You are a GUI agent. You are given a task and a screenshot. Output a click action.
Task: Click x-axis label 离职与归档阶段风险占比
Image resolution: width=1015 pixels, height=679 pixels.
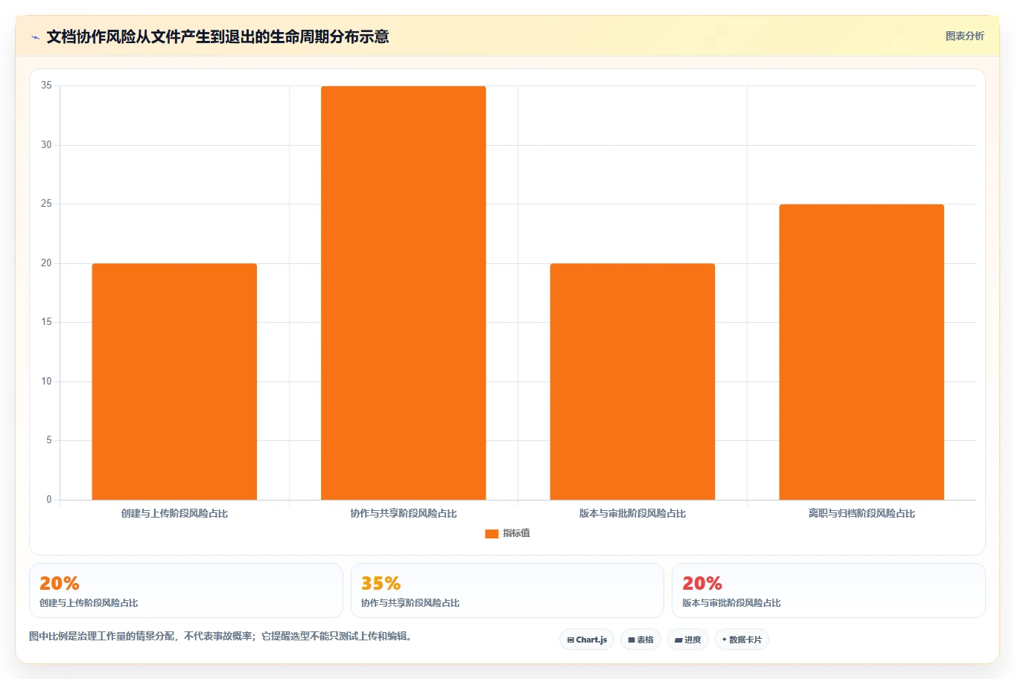[x=862, y=513]
